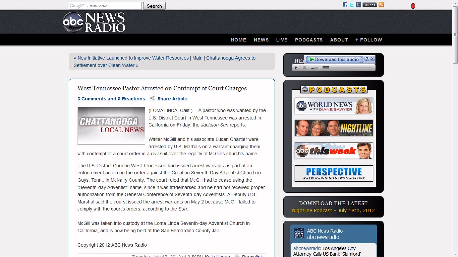458x257 pixels.
Task: Open the 3 Comments and 0 Reactions link
Action: click(111, 99)
